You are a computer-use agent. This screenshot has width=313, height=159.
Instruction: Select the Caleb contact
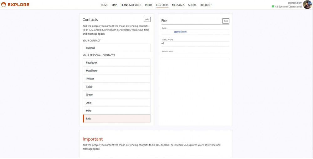116,87
